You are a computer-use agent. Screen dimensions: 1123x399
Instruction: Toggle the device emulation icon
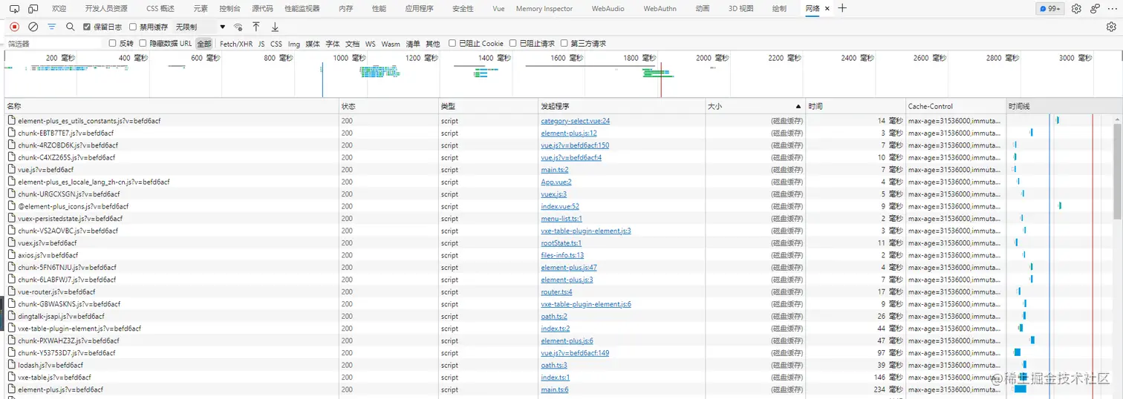point(33,9)
